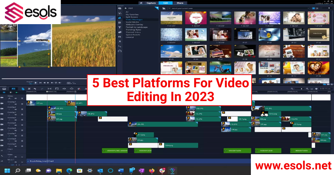Open the Transitions library icon

[x=120, y=23]
